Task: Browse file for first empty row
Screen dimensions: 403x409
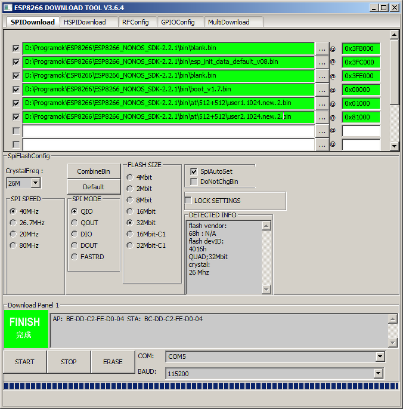Action: [x=323, y=131]
